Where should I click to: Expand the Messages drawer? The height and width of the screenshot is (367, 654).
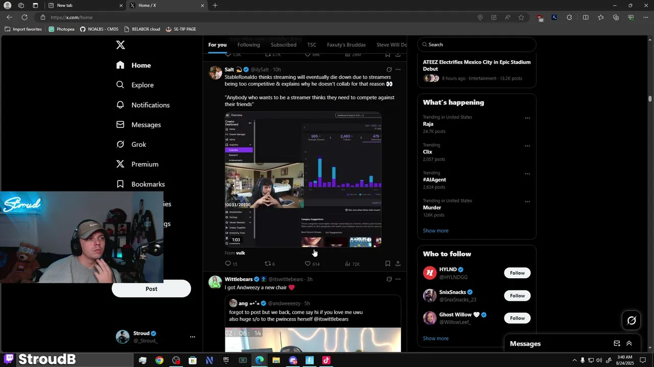point(629,344)
